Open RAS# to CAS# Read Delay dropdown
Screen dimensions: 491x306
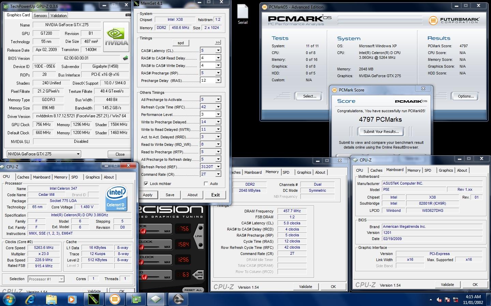[218, 58]
